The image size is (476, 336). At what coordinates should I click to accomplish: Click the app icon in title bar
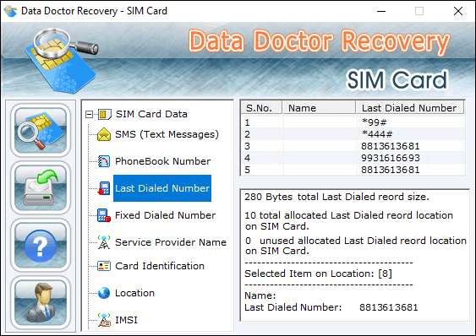pyautogui.click(x=10, y=11)
